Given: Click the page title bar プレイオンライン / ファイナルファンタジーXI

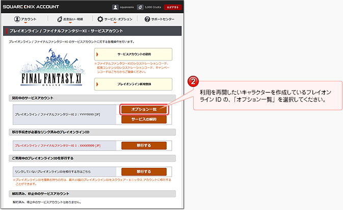Looking at the screenshot, I should (92, 31).
